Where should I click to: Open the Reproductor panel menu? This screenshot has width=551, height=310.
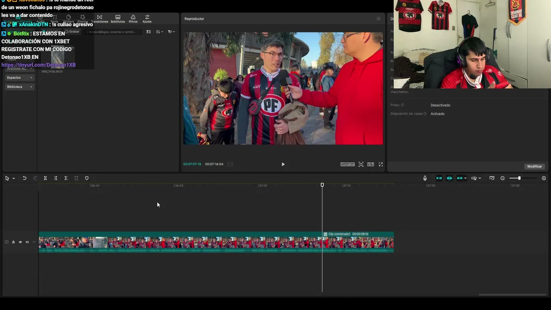coord(378,19)
